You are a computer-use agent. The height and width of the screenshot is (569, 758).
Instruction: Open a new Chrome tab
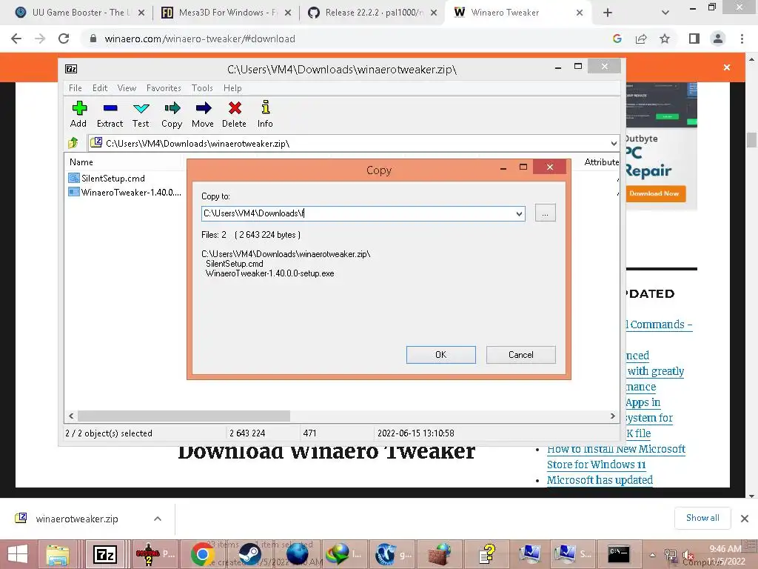(x=608, y=13)
